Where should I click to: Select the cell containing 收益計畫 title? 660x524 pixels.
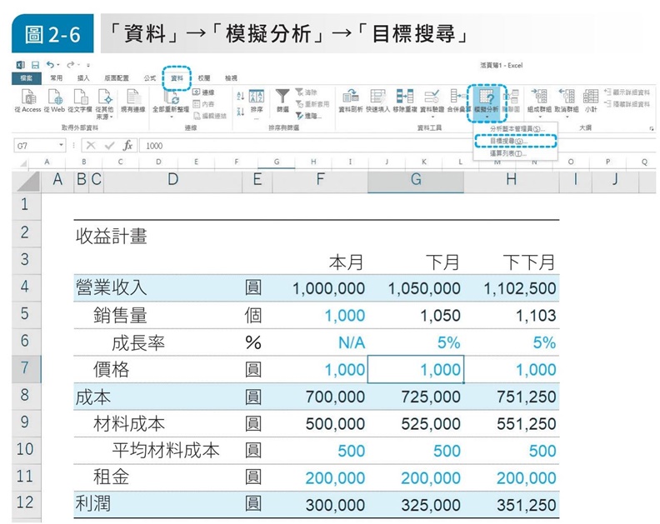tap(112, 236)
